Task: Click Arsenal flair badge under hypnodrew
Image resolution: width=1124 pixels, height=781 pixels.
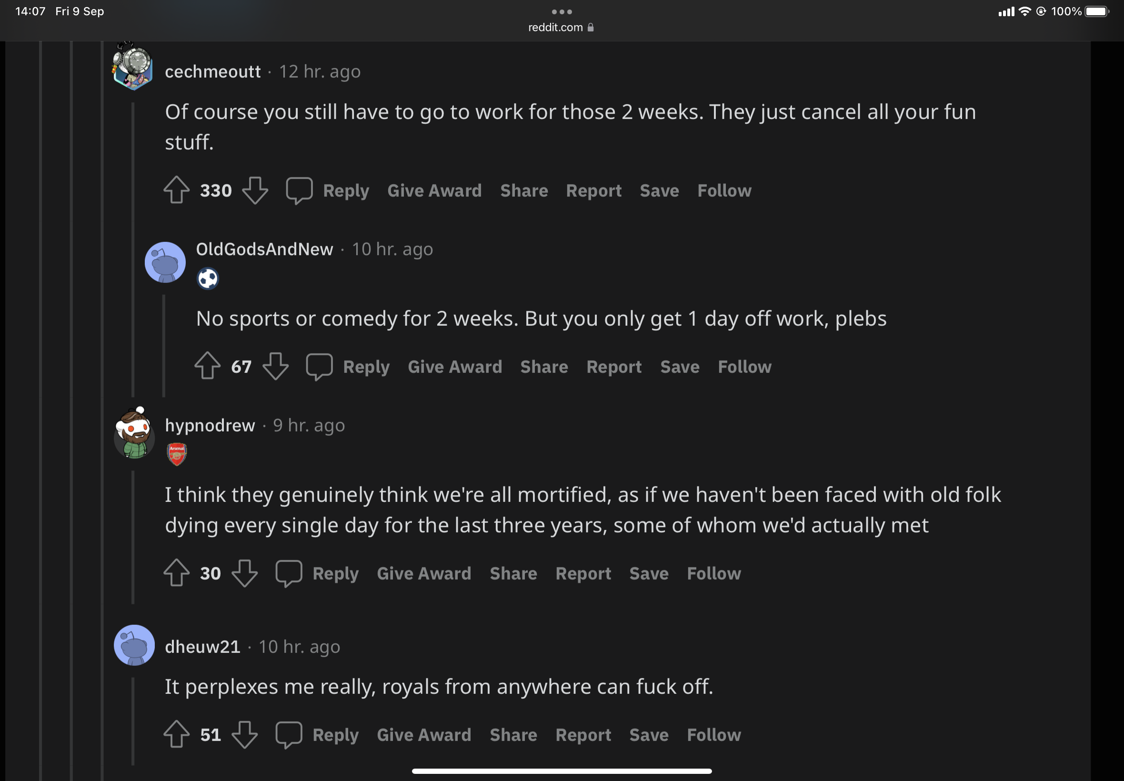Action: pos(177,454)
